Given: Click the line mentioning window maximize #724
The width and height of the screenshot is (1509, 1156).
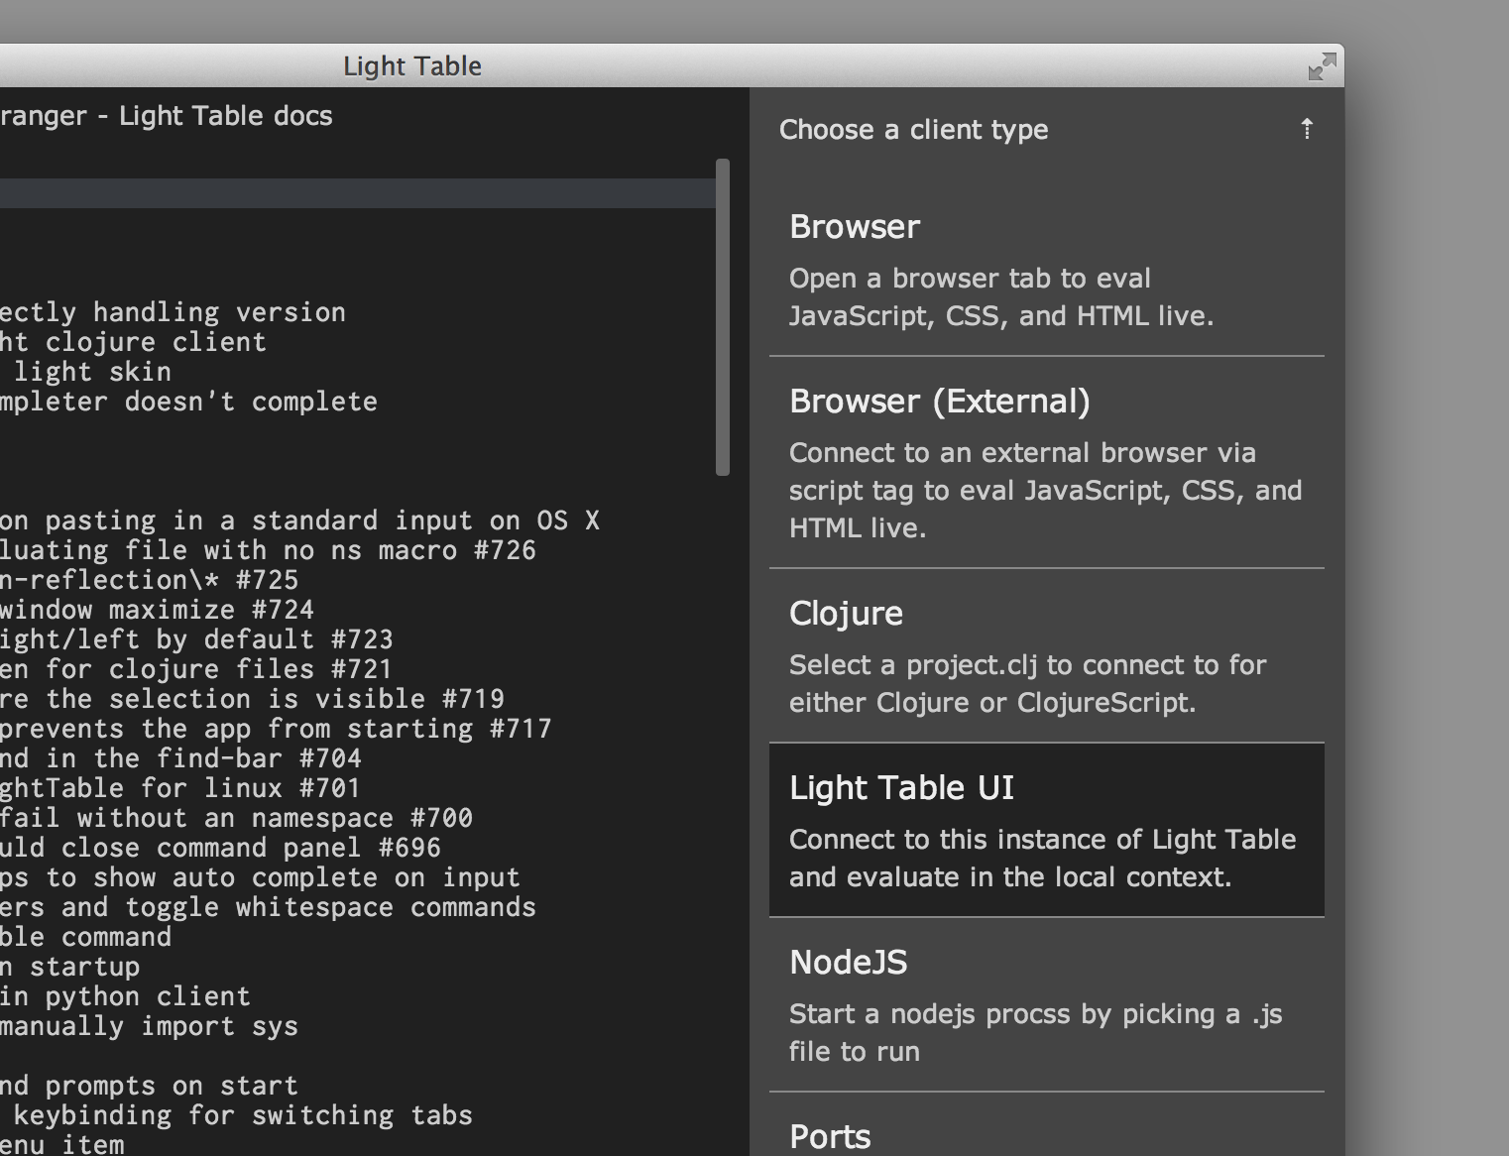Looking at the screenshot, I should tap(157, 610).
